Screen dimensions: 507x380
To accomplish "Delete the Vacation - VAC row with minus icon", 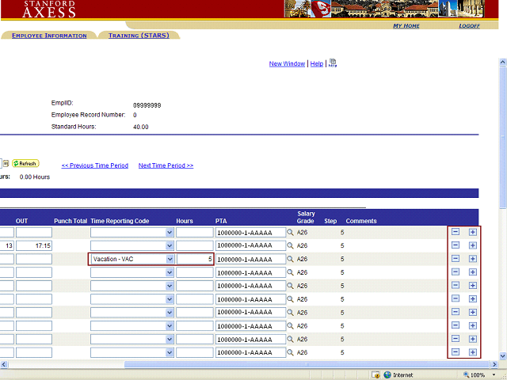I will 456,259.
